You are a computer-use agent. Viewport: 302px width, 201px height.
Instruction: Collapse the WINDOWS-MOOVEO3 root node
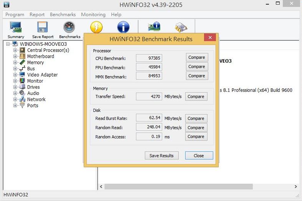(8, 44)
